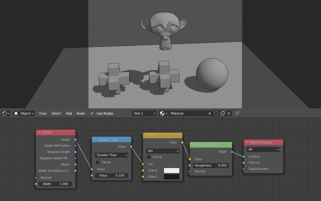
Task: Click the new material duplicate icon
Action: tap(223, 113)
